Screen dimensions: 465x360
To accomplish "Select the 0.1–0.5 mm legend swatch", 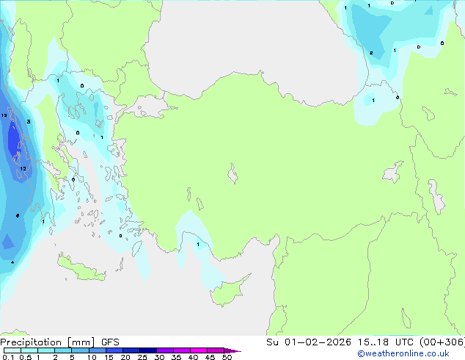I will [12, 350].
